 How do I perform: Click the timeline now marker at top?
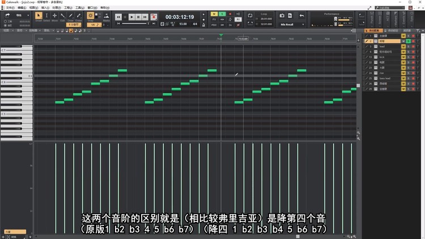[221, 35]
